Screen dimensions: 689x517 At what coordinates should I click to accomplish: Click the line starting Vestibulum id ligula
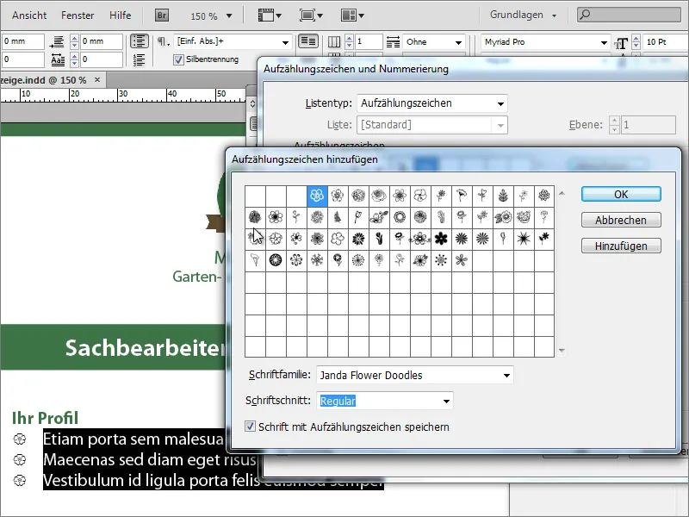(152, 480)
